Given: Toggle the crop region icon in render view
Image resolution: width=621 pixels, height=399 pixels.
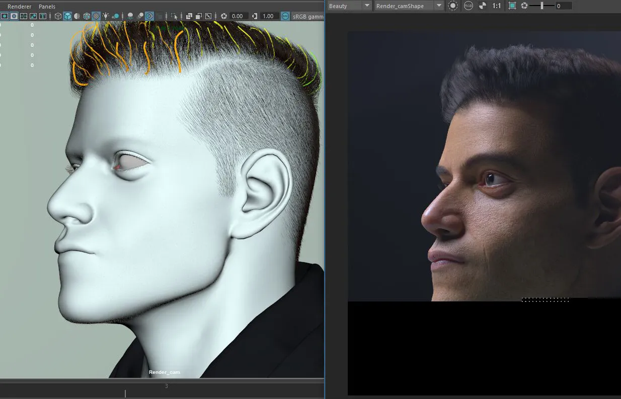Looking at the screenshot, I should pos(512,6).
